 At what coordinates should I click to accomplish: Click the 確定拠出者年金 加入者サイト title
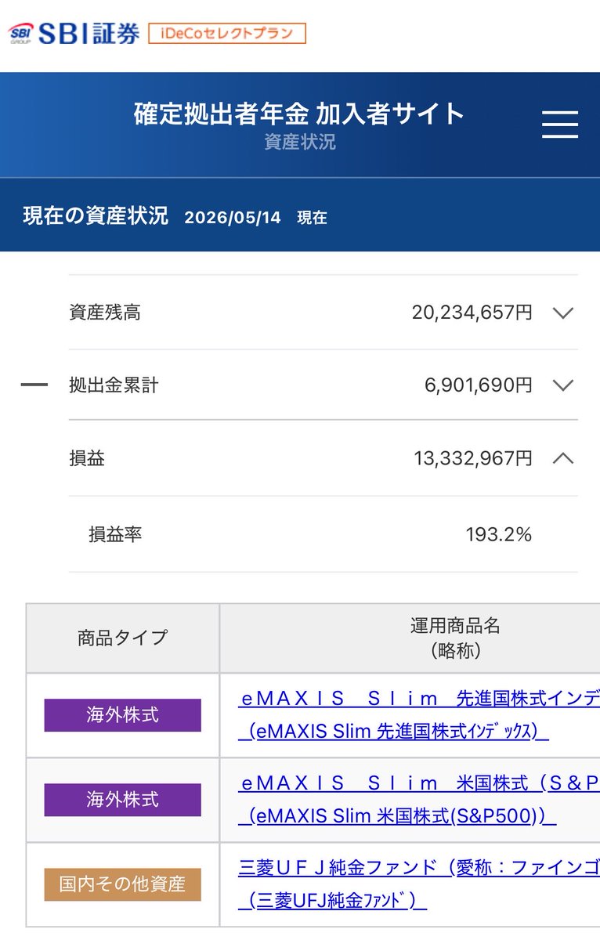tap(299, 114)
